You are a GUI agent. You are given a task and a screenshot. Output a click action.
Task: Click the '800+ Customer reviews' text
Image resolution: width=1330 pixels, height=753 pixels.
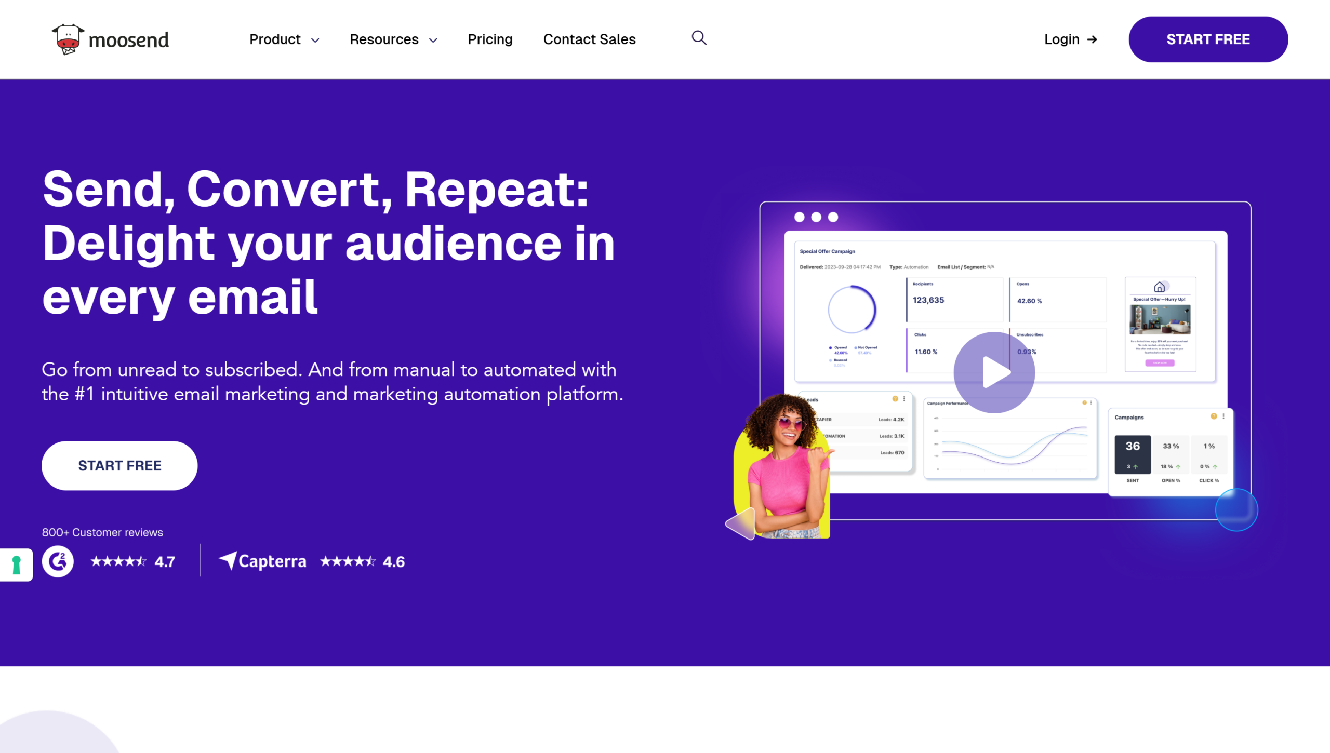(x=102, y=532)
